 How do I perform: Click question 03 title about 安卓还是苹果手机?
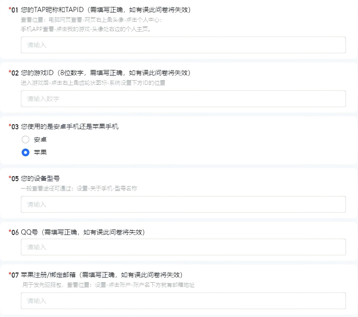coord(70,127)
